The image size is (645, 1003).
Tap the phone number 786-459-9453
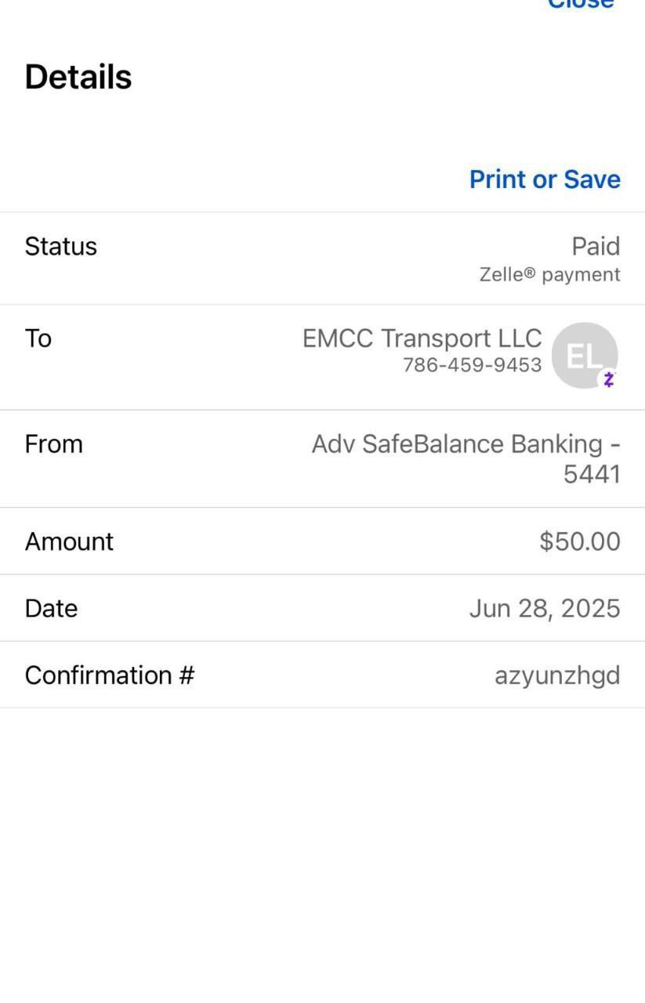point(472,365)
